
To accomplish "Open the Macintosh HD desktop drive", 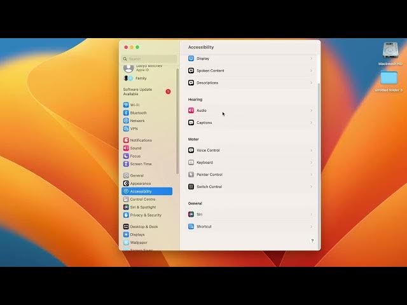I will [x=390, y=51].
